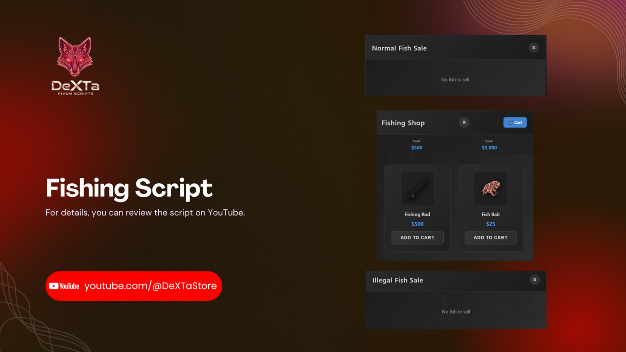Close the Fishing Shop window
Image resolution: width=626 pixels, height=352 pixels.
(x=464, y=122)
